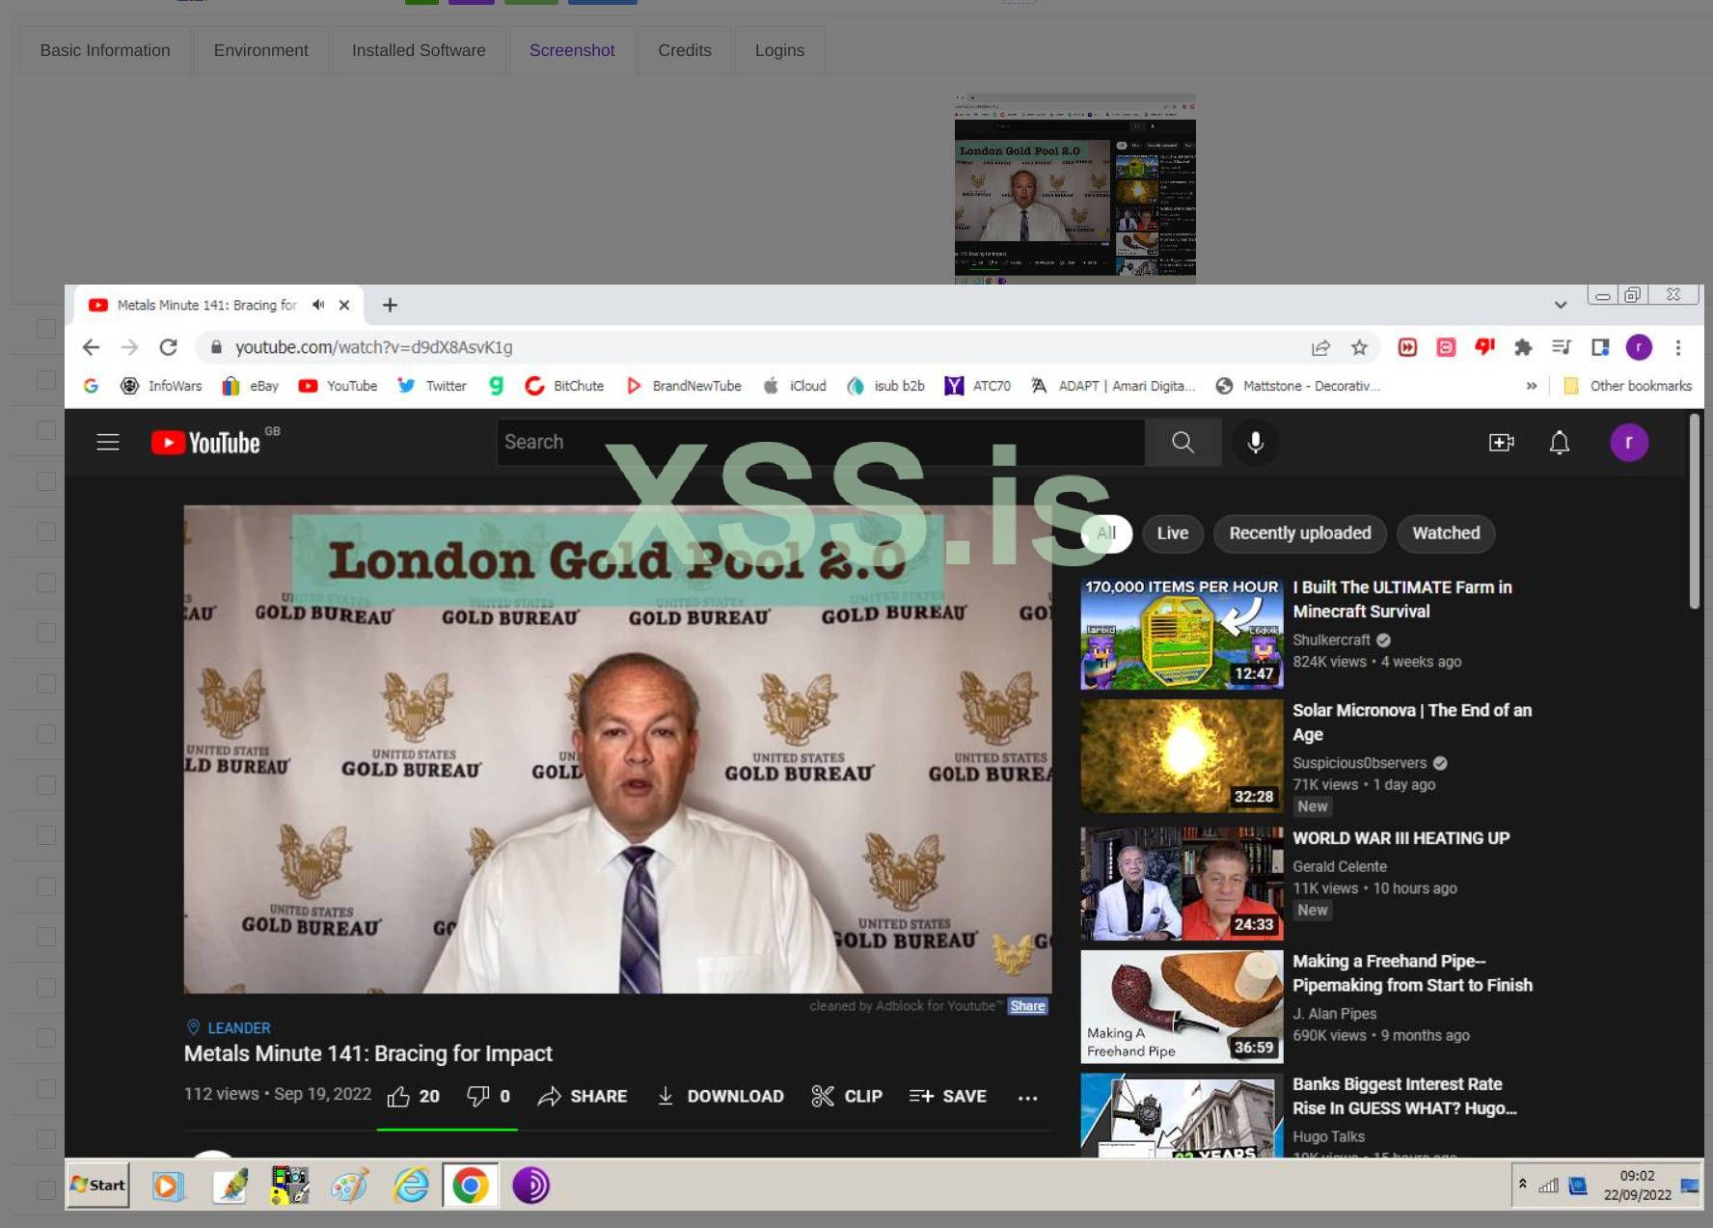The height and width of the screenshot is (1228, 1713).
Task: Click the Chrome taskbar icon
Action: coord(471,1186)
